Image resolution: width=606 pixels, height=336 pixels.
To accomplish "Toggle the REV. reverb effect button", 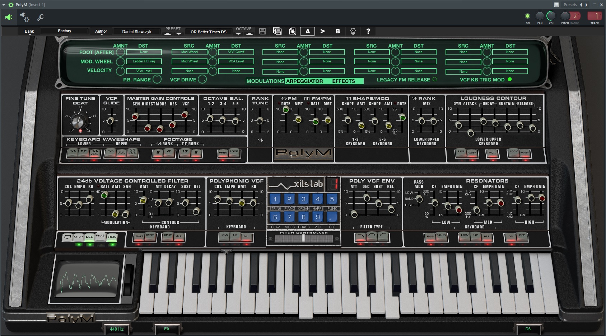I will pos(112,237).
